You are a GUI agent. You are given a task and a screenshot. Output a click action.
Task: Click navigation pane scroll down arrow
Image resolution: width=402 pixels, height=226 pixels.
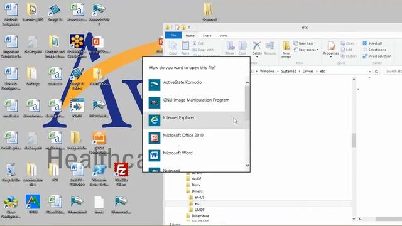[x=354, y=218]
